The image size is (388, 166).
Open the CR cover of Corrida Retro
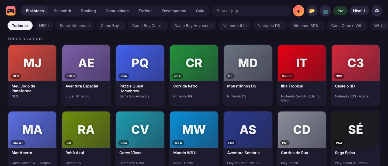coord(194,63)
